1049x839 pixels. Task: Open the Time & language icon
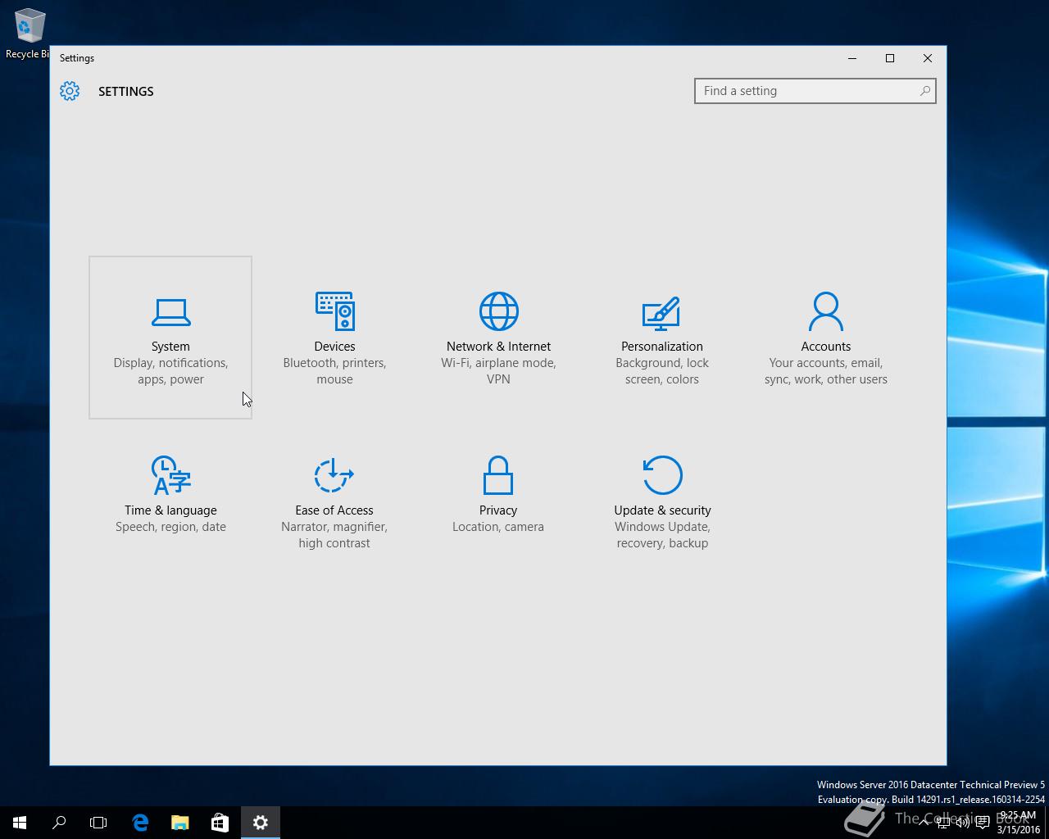(x=170, y=475)
